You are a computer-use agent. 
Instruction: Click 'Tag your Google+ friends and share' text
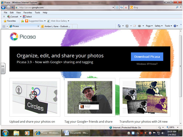89,122
